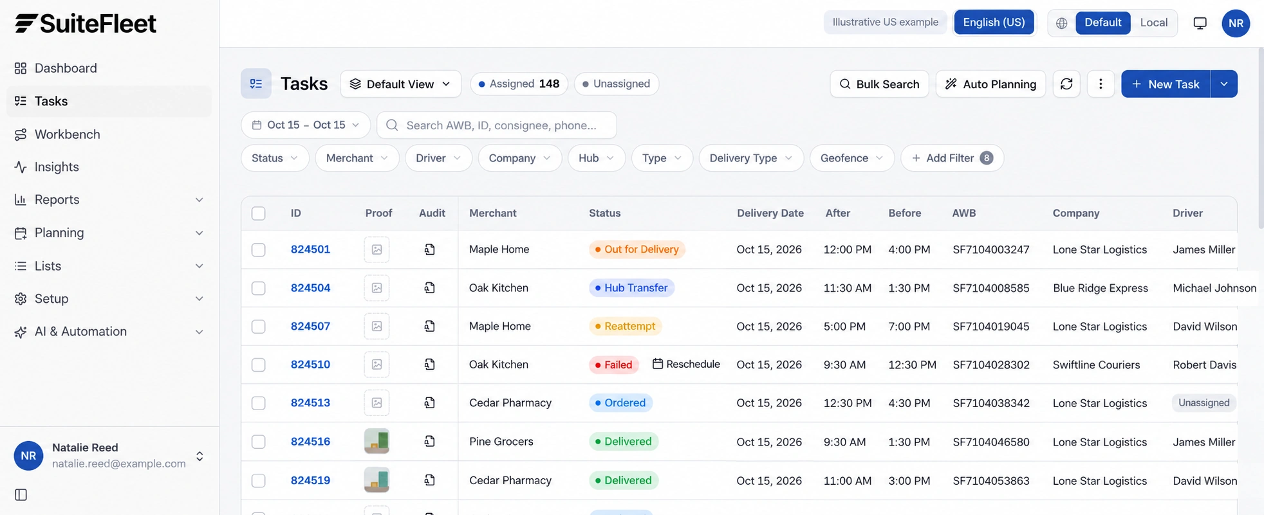Open New Task split-button dropdown arrow
This screenshot has height=515, width=1264.
1223,84
